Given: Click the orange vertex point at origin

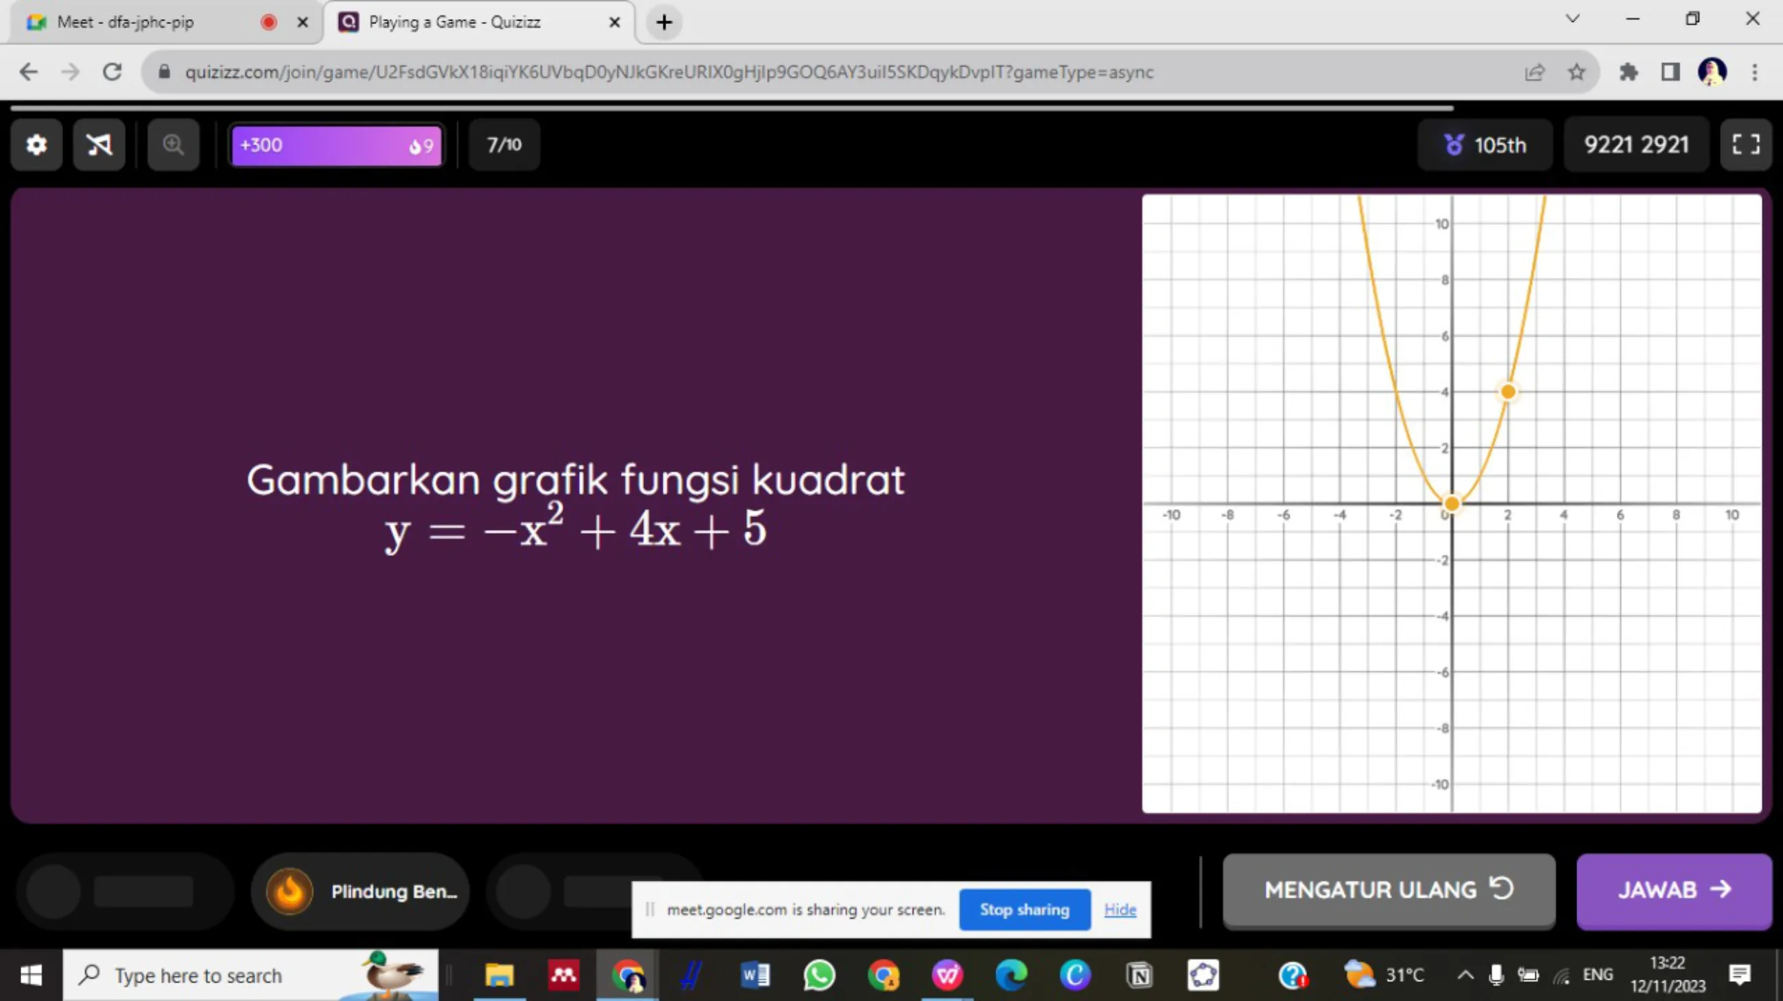Looking at the screenshot, I should click(1452, 504).
